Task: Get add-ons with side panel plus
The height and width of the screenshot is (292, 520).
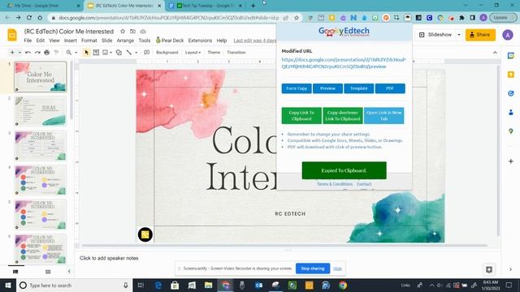Action: point(511,161)
